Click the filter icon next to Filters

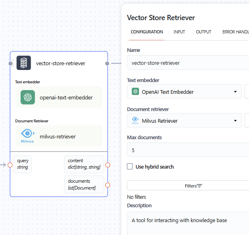pos(199,186)
